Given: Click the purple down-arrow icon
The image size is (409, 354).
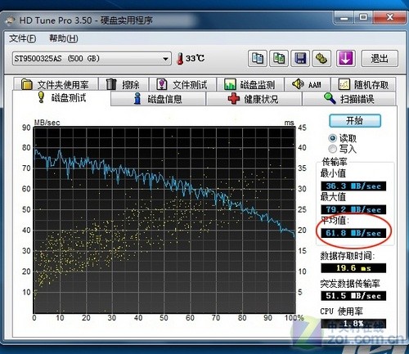Looking at the screenshot, I should coord(346,58).
